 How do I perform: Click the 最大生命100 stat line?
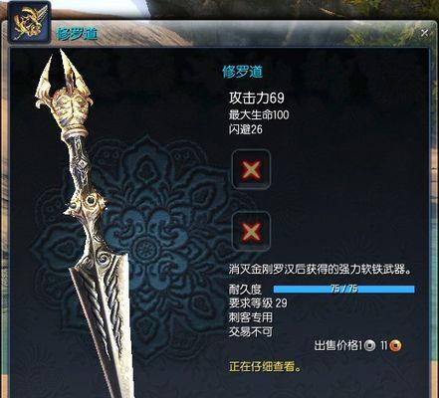(259, 115)
